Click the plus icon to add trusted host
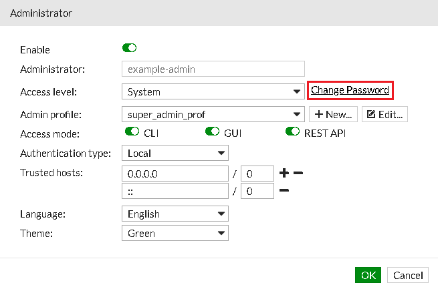This screenshot has height=291, width=438. pos(284,174)
